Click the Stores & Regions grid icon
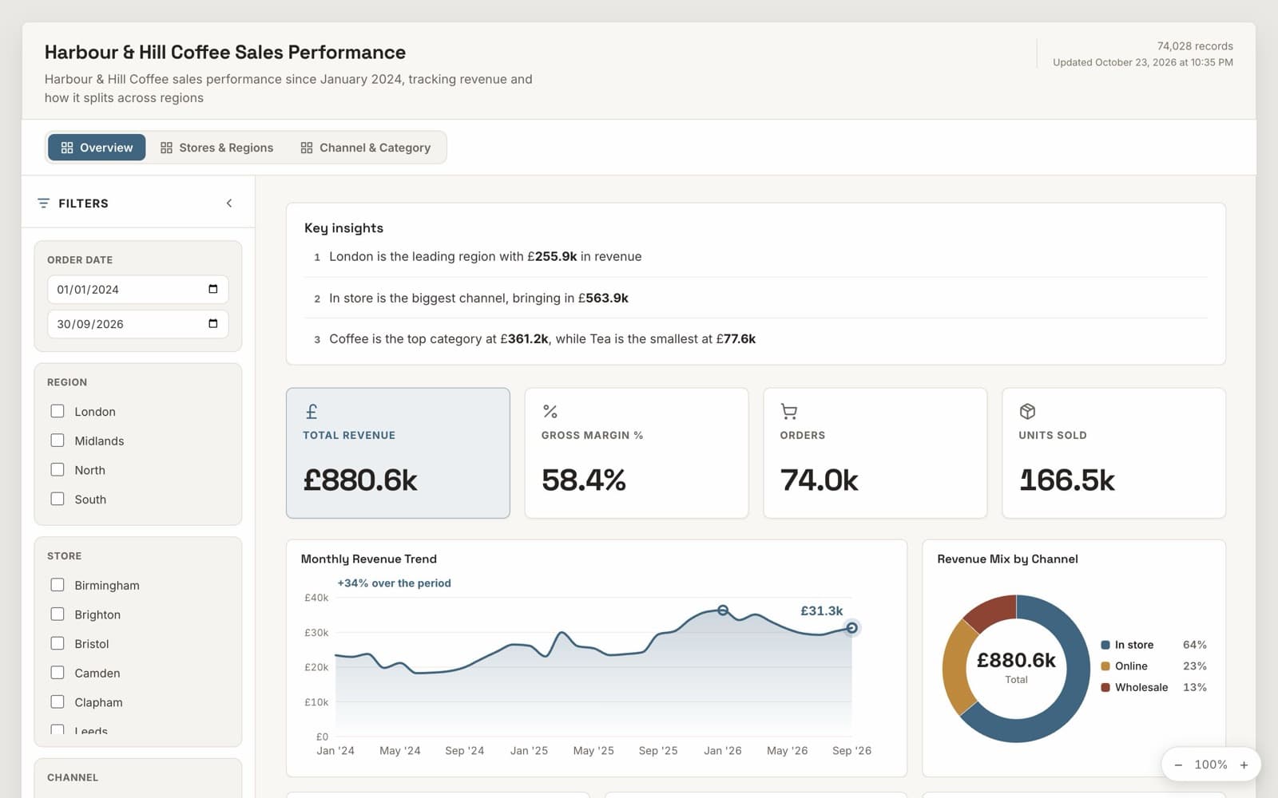Viewport: 1278px width, 798px height. 166,148
